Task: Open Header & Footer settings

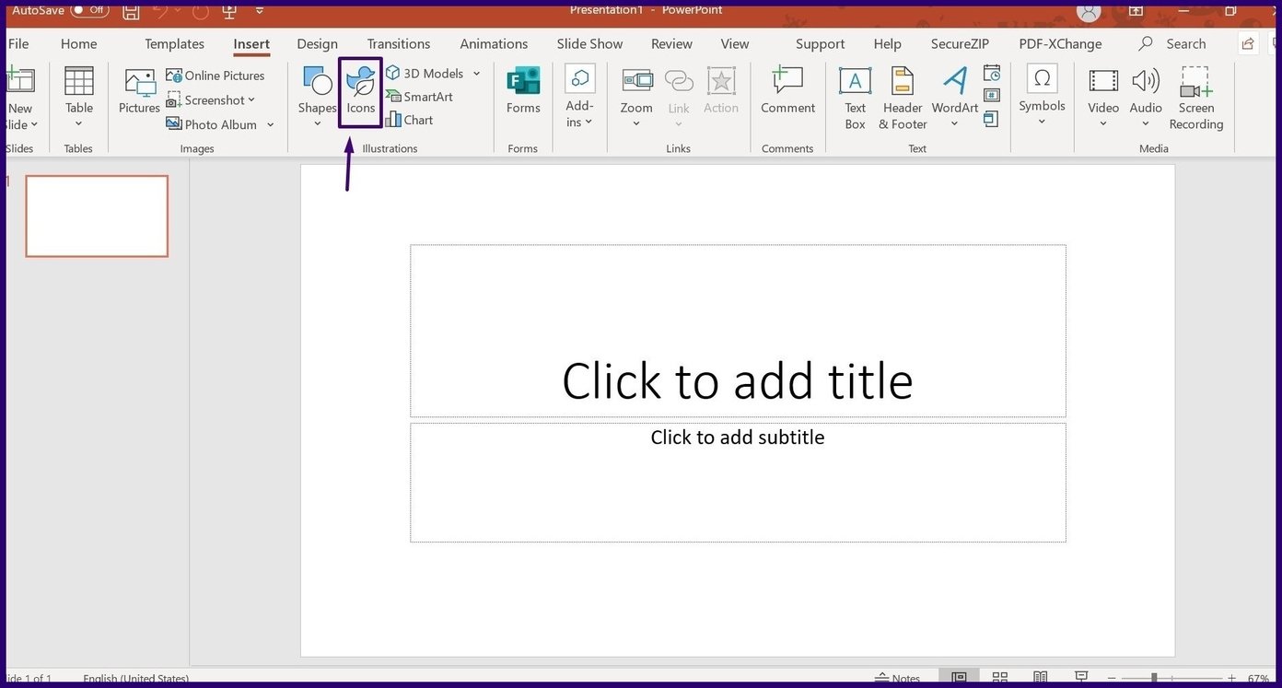Action: coord(903,98)
